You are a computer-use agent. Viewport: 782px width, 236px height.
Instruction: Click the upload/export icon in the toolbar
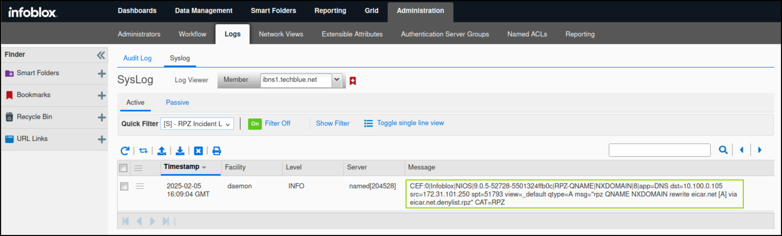161,151
